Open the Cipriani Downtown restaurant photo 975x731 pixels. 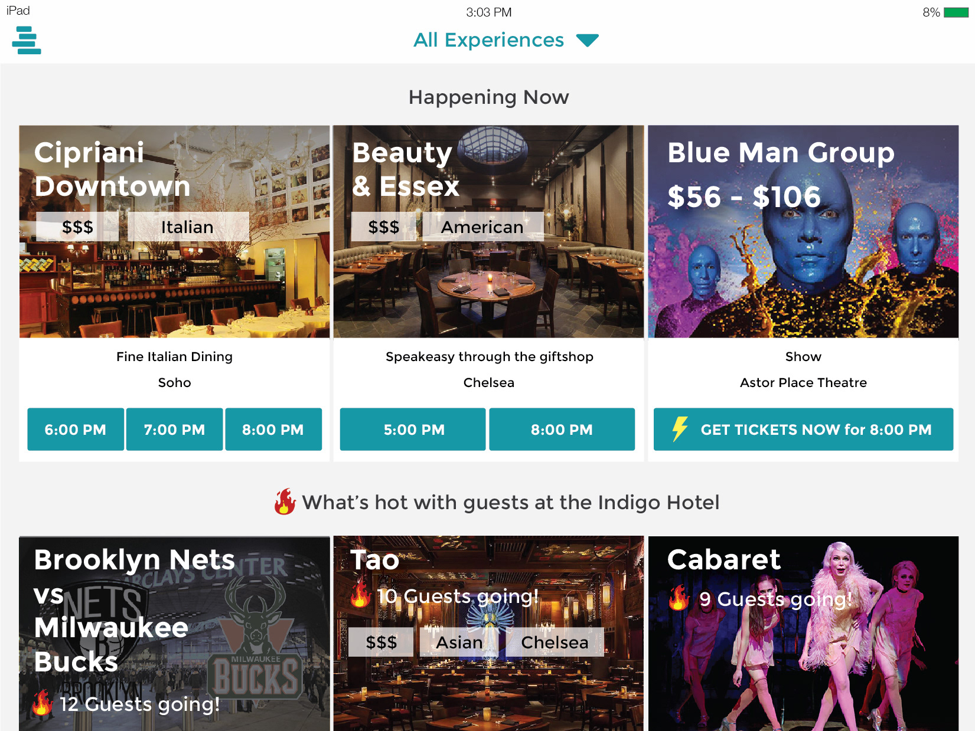[x=174, y=231]
